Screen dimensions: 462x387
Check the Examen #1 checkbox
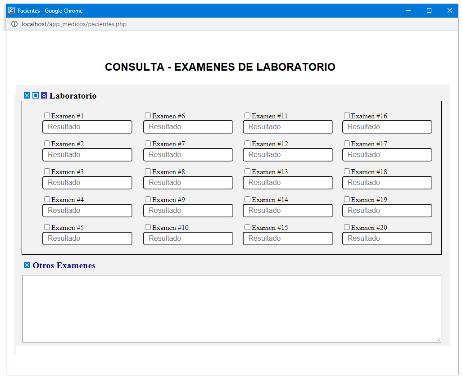click(47, 116)
